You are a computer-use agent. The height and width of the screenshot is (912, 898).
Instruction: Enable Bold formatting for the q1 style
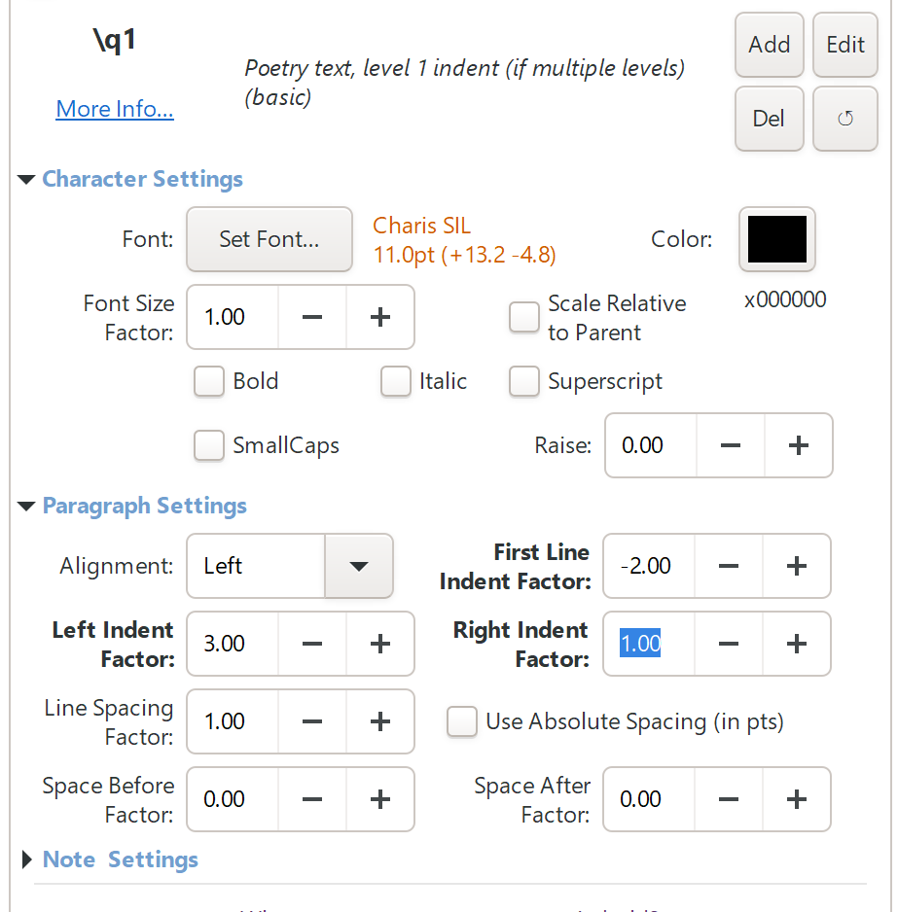pyautogui.click(x=208, y=382)
